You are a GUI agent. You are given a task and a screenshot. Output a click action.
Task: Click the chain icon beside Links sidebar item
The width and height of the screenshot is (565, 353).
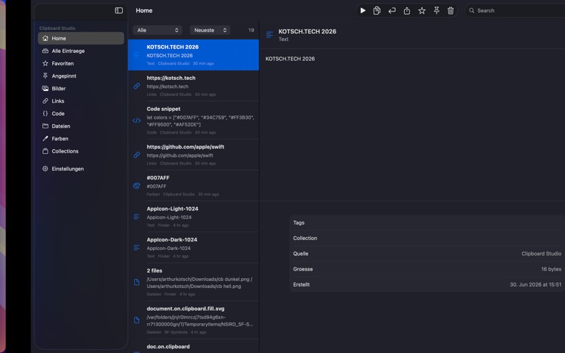(45, 101)
